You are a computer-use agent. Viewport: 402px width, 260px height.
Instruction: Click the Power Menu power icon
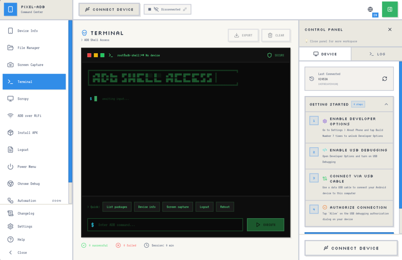pyautogui.click(x=10, y=167)
